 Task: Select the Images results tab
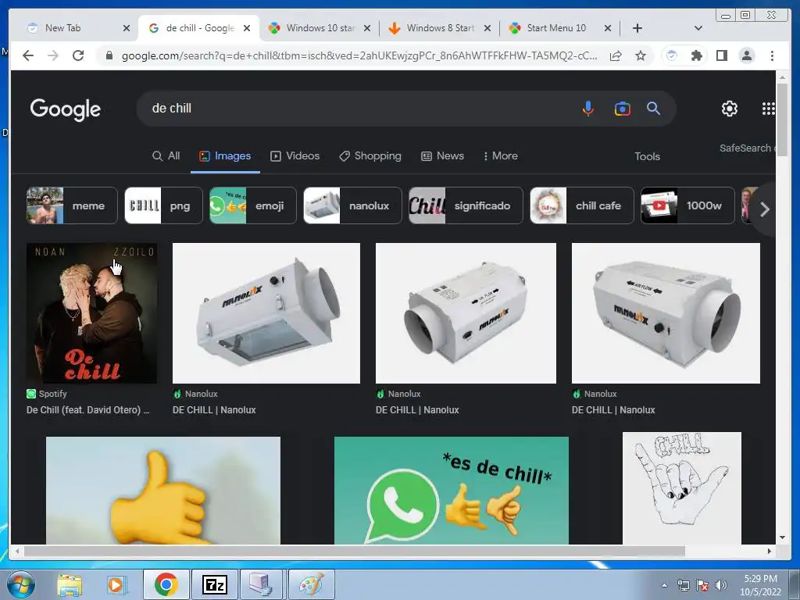tap(225, 156)
